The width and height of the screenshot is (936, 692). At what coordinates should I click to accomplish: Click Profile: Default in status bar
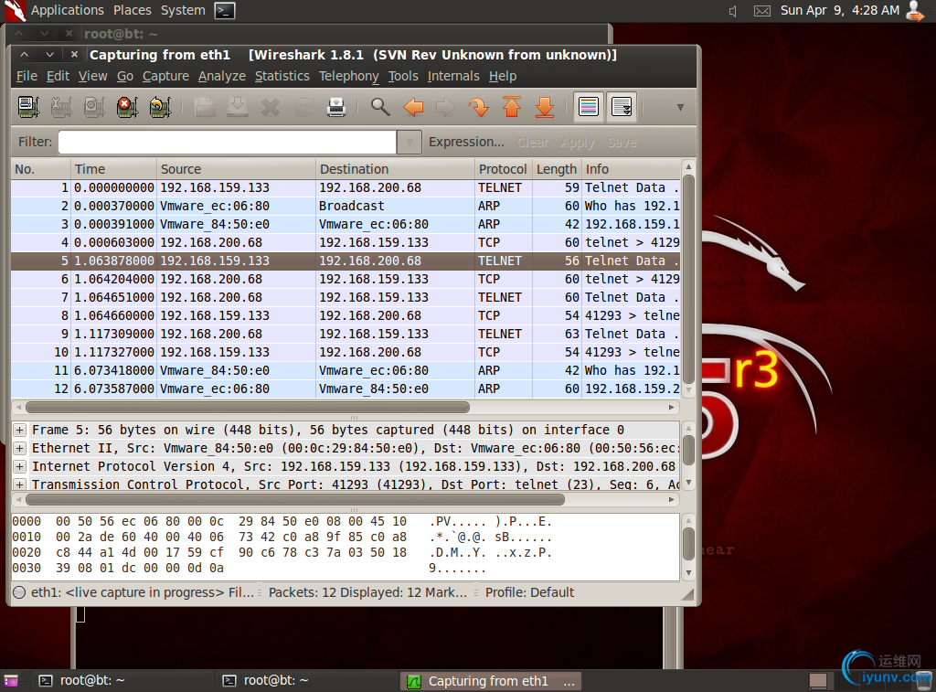click(x=529, y=592)
